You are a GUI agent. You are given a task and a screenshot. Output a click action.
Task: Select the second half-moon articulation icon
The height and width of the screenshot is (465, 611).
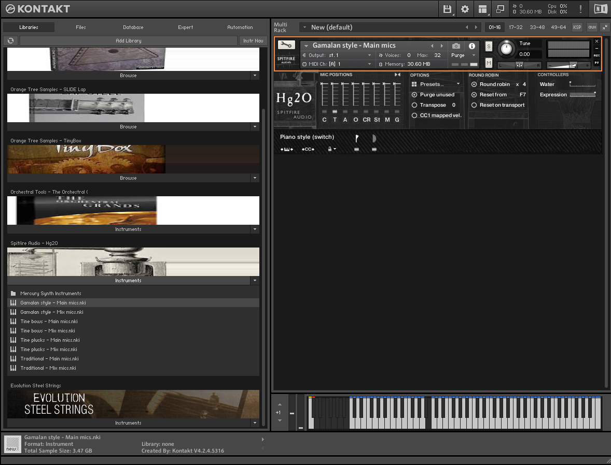374,138
